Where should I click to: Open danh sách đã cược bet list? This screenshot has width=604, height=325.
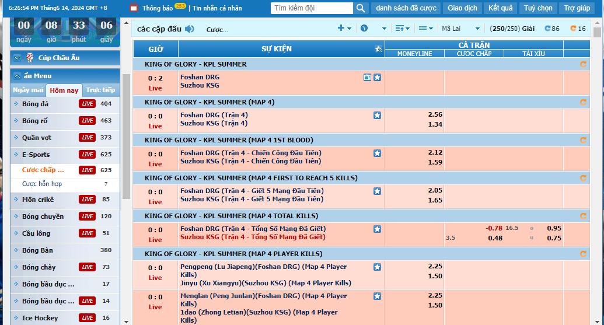point(406,8)
